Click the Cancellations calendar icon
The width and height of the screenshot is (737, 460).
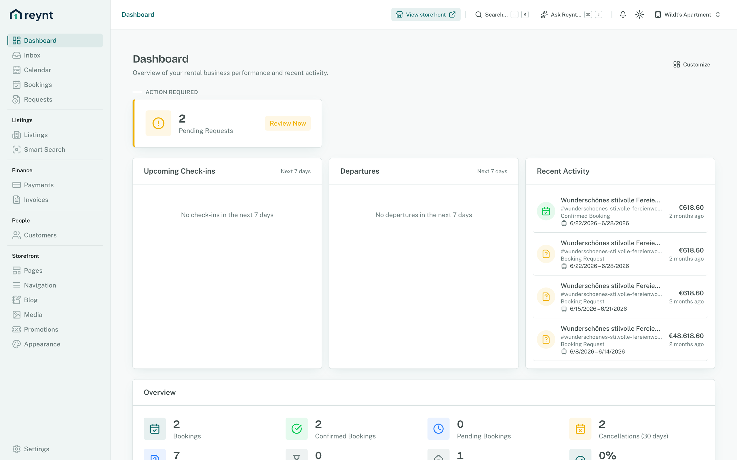tap(580, 429)
